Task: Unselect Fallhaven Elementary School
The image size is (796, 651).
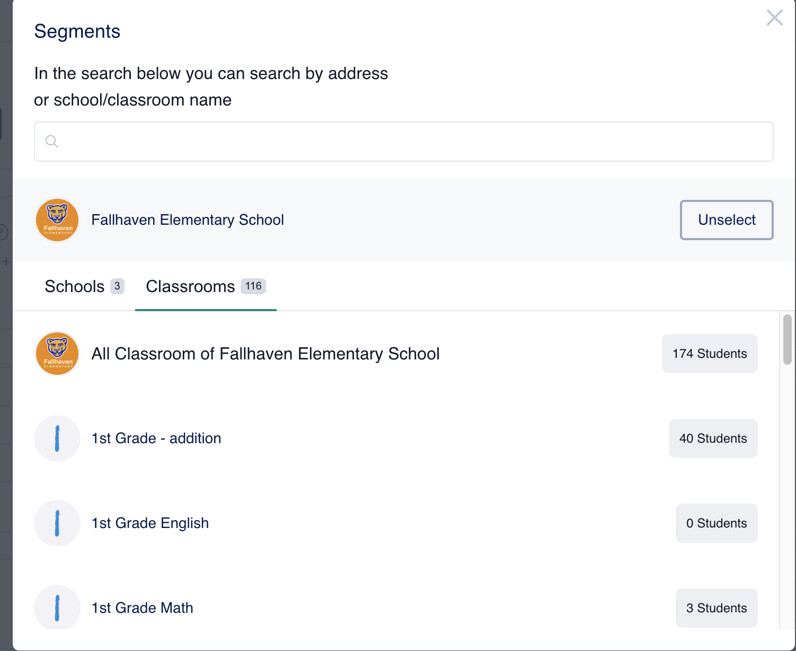Action: click(726, 220)
